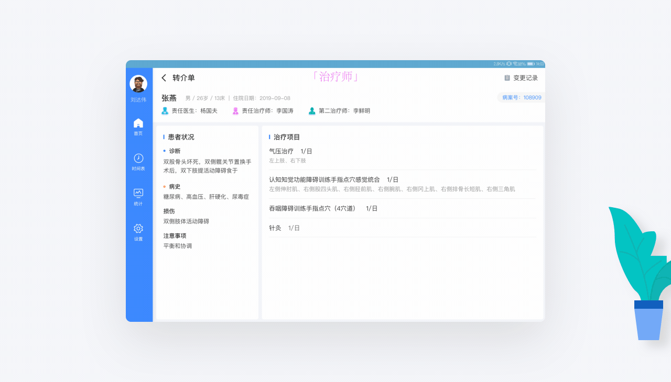Select second therapist name 李鲜明
Viewport: 671px width, 382px height.
point(361,111)
